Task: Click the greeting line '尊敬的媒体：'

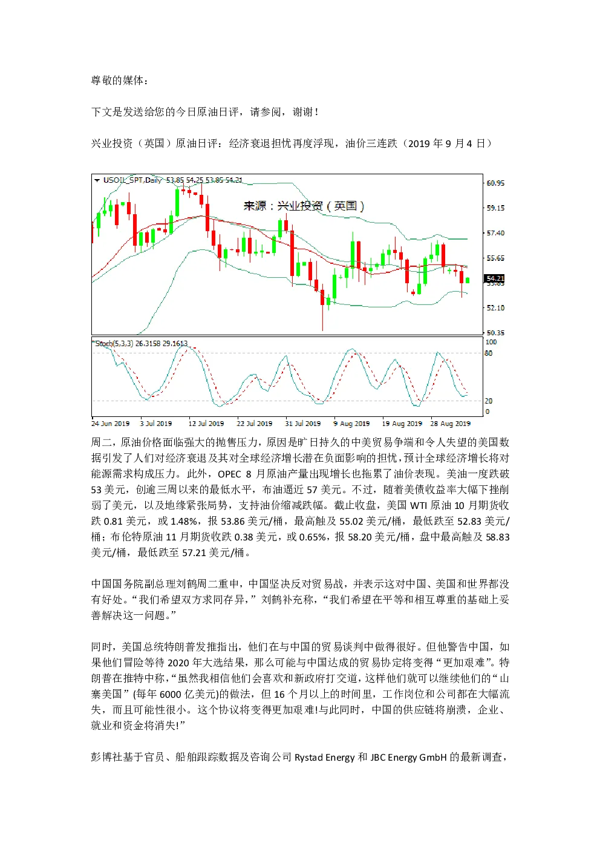Action: (x=120, y=80)
